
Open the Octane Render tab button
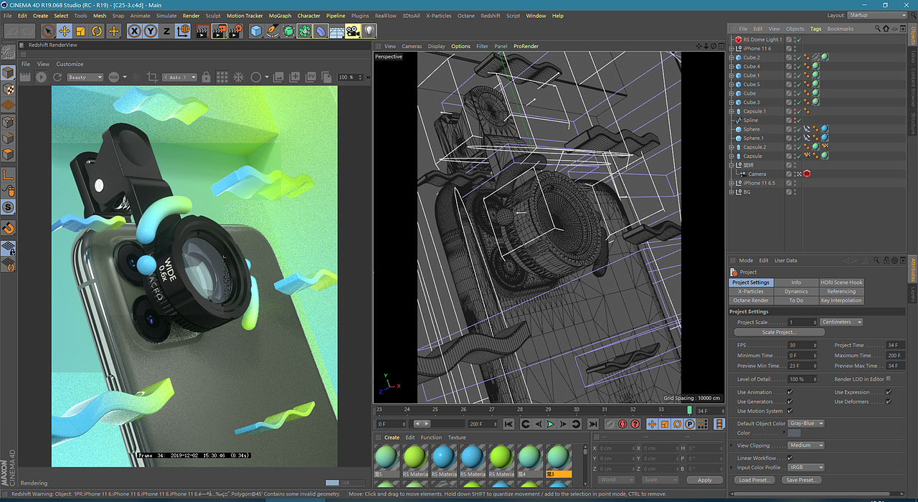click(751, 300)
